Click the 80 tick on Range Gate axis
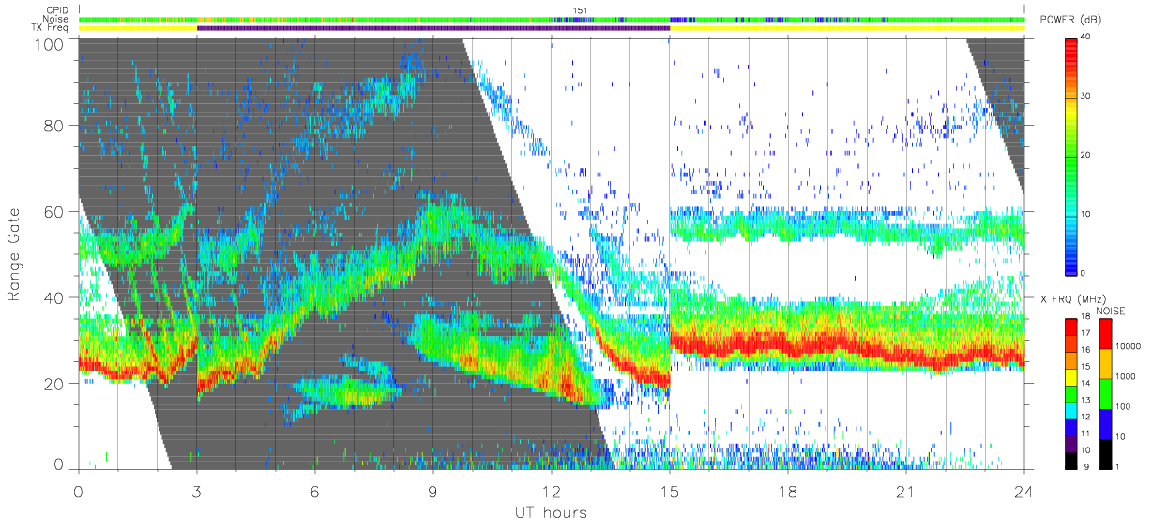The image size is (1152, 532). 56,125
